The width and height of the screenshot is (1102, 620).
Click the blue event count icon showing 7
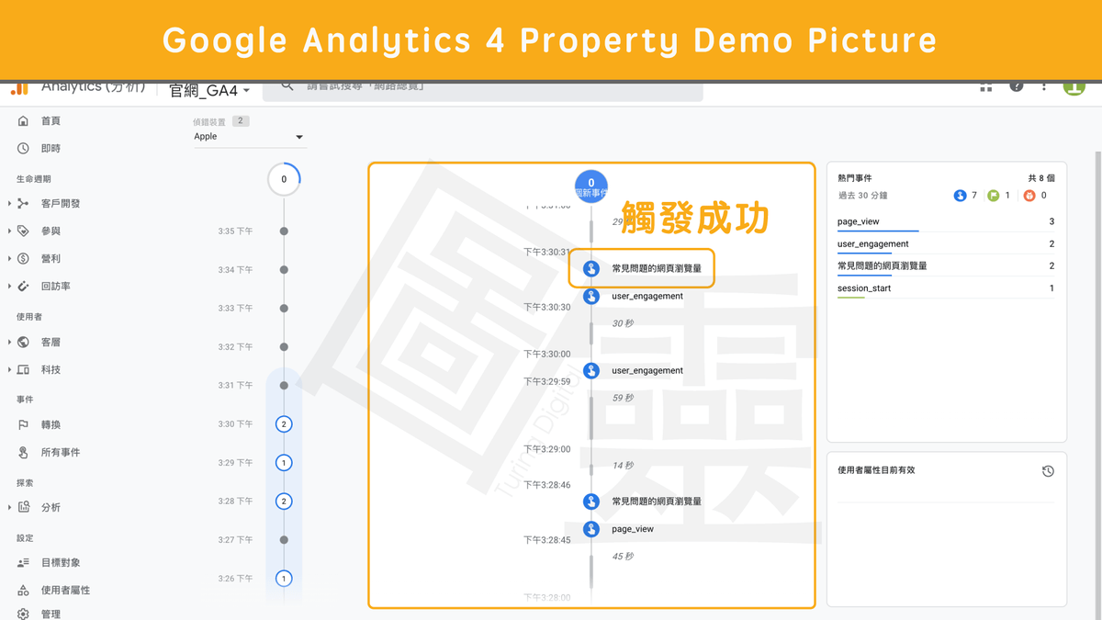click(960, 196)
